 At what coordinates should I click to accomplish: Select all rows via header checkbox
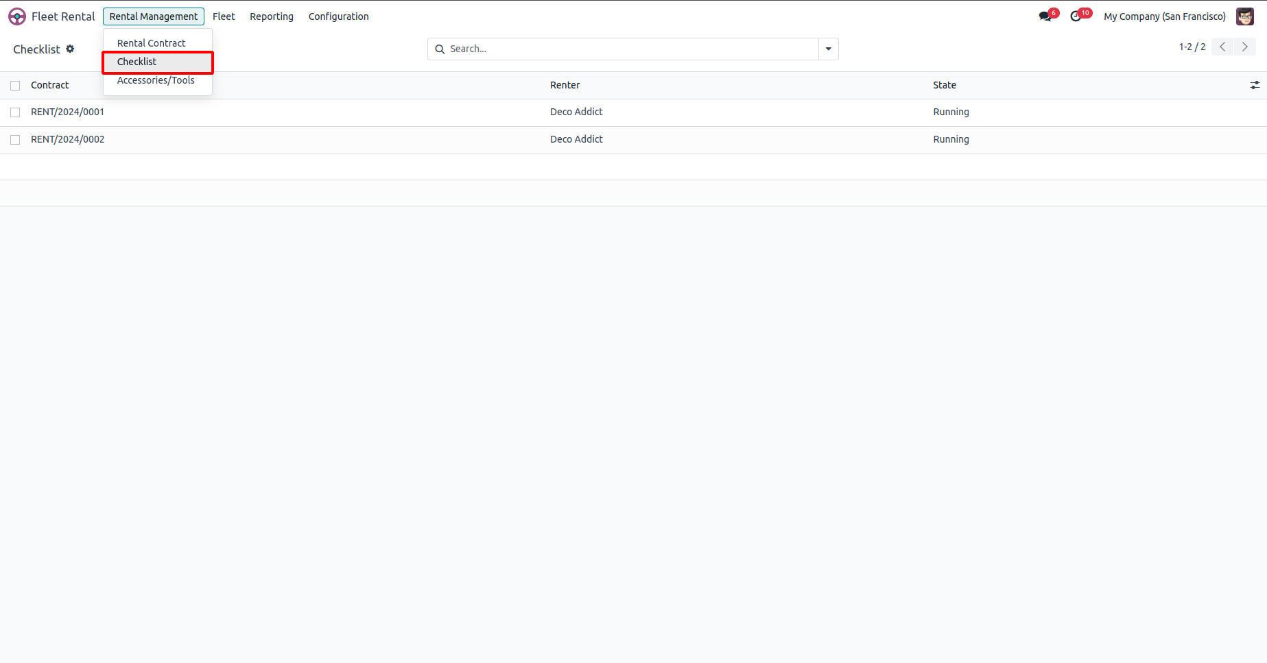point(15,86)
